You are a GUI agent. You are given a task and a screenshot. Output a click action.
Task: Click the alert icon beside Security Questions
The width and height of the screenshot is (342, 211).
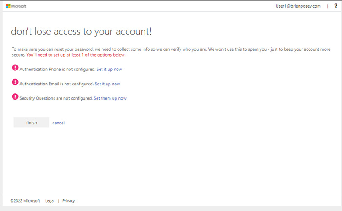tap(15, 97)
